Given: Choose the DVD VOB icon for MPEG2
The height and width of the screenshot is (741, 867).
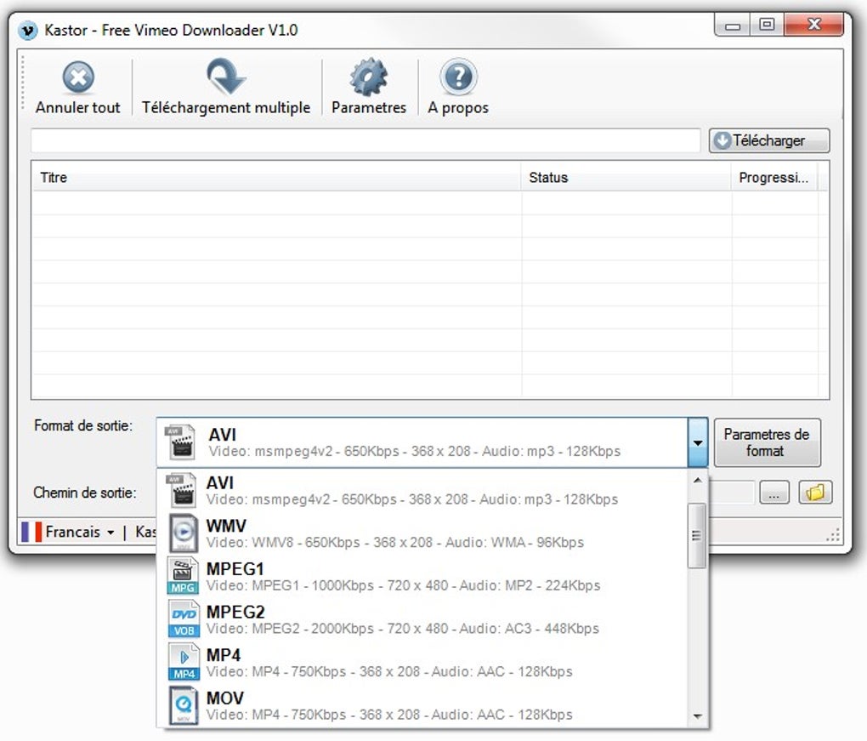Looking at the screenshot, I should coord(184,619).
